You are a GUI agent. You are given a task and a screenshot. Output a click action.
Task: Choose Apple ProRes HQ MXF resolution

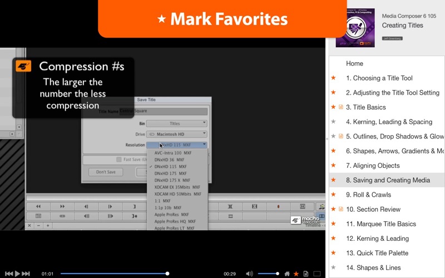(x=177, y=221)
